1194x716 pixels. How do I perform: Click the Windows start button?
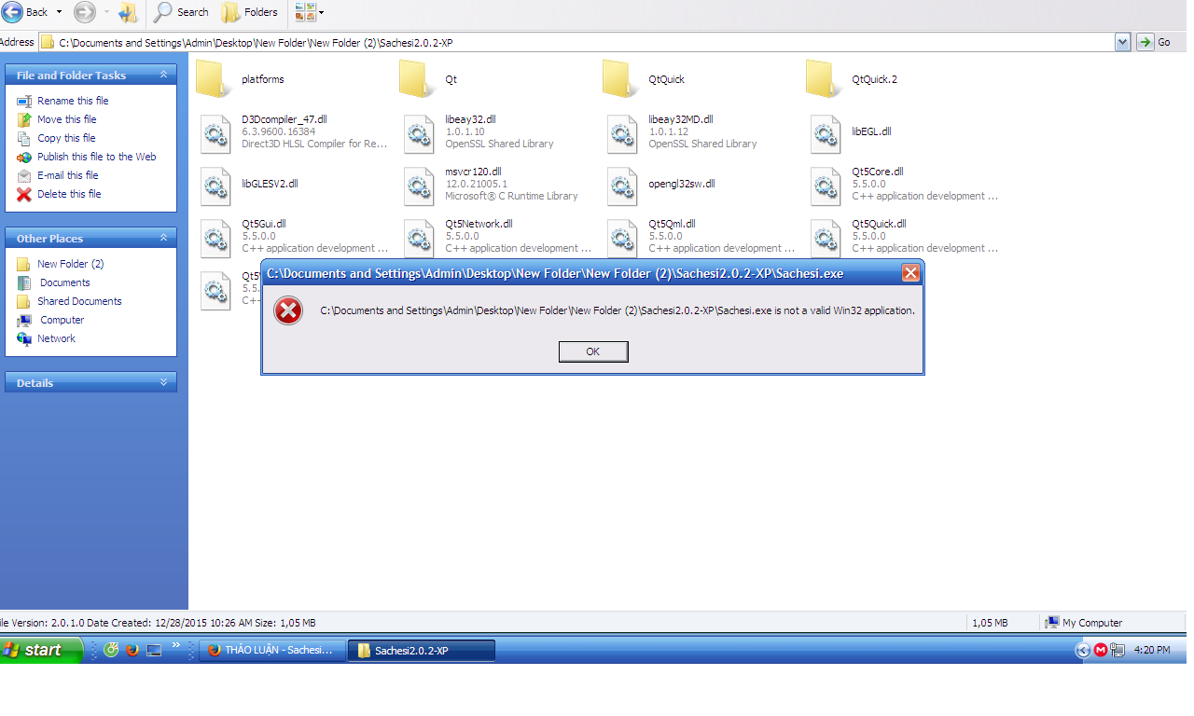tap(42, 650)
